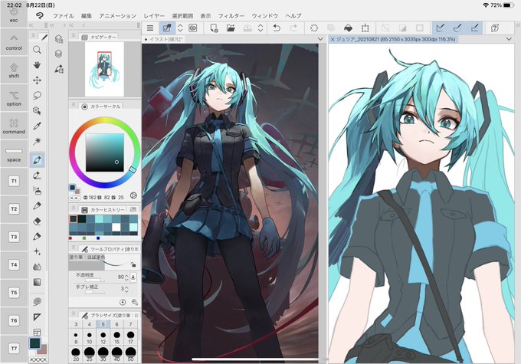Select the Hand move-canvas tool
The width and height of the screenshot is (521, 364).
[37, 65]
